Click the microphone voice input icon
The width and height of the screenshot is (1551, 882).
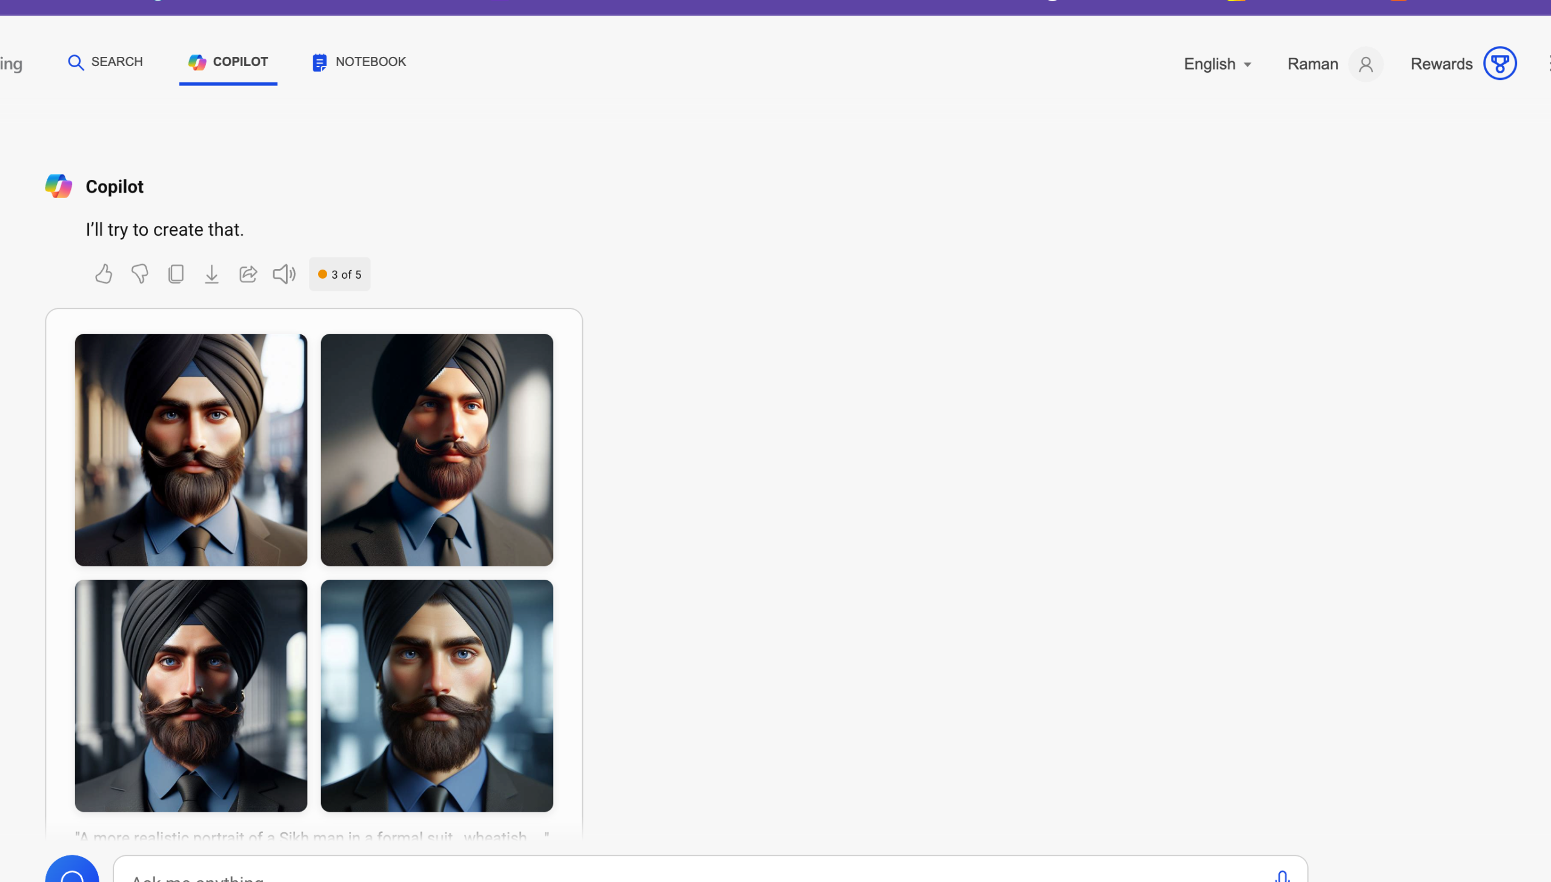coord(1282,876)
